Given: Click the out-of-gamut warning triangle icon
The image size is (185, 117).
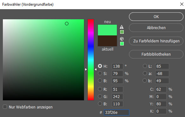Looking at the screenshot, I should coord(122,27).
